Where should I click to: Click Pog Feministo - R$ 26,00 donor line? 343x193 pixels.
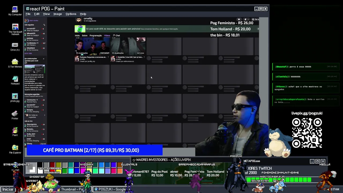pos(232,23)
